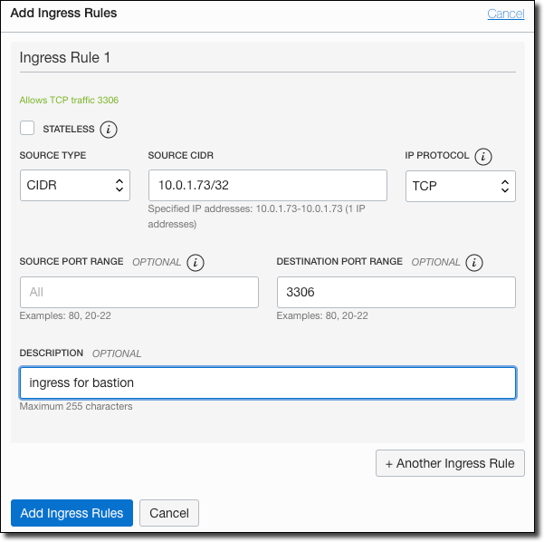This screenshot has height=542, width=544.
Task: Click the Cancel link in the header
Action: click(x=505, y=14)
